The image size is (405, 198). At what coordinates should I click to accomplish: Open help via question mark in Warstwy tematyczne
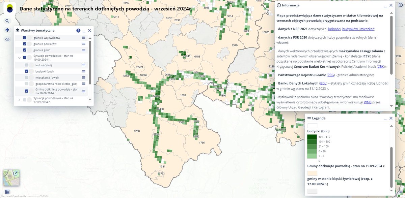pyautogui.click(x=78, y=30)
